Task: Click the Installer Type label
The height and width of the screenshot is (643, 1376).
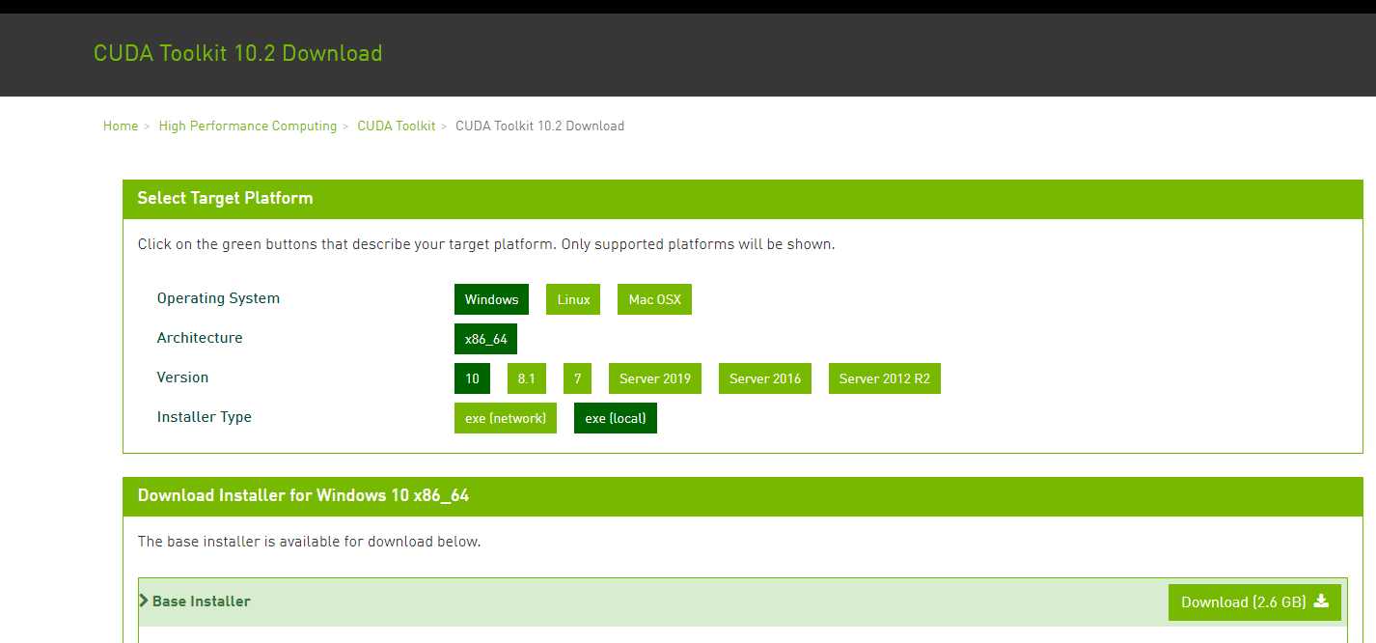Action: [x=205, y=417]
